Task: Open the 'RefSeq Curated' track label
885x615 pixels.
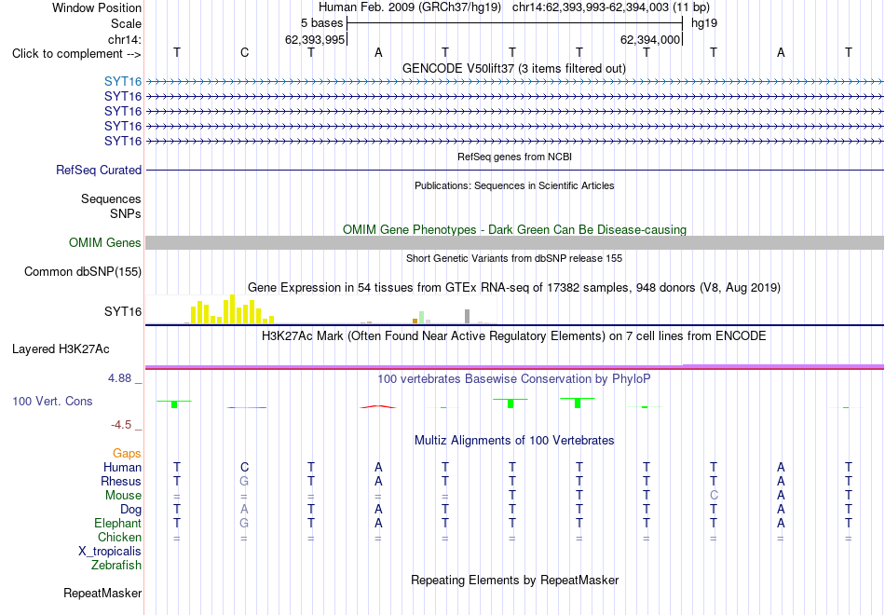Action: [x=99, y=170]
